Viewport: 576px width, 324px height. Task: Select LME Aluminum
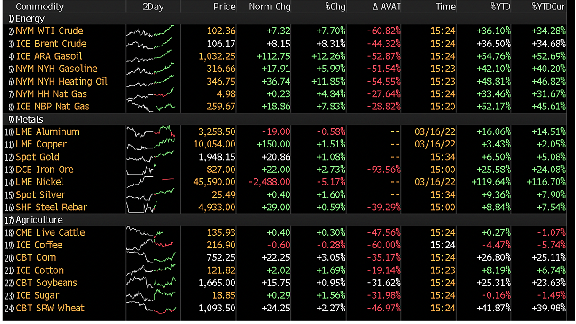(47, 132)
